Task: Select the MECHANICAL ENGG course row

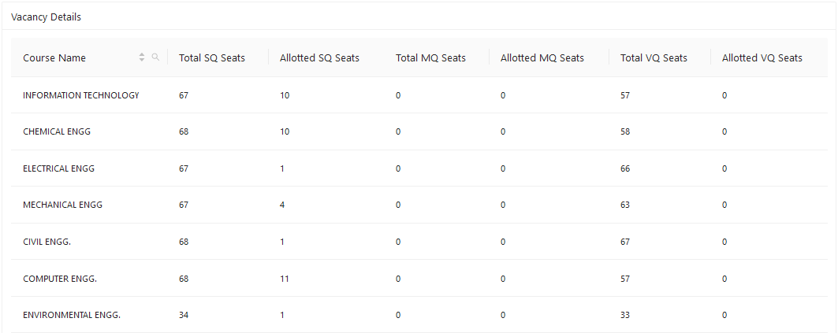Action: 419,205
